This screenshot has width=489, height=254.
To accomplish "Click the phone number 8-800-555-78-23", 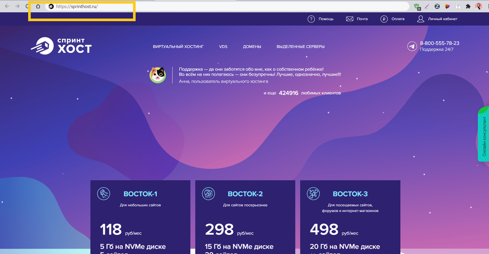I will pyautogui.click(x=440, y=43).
